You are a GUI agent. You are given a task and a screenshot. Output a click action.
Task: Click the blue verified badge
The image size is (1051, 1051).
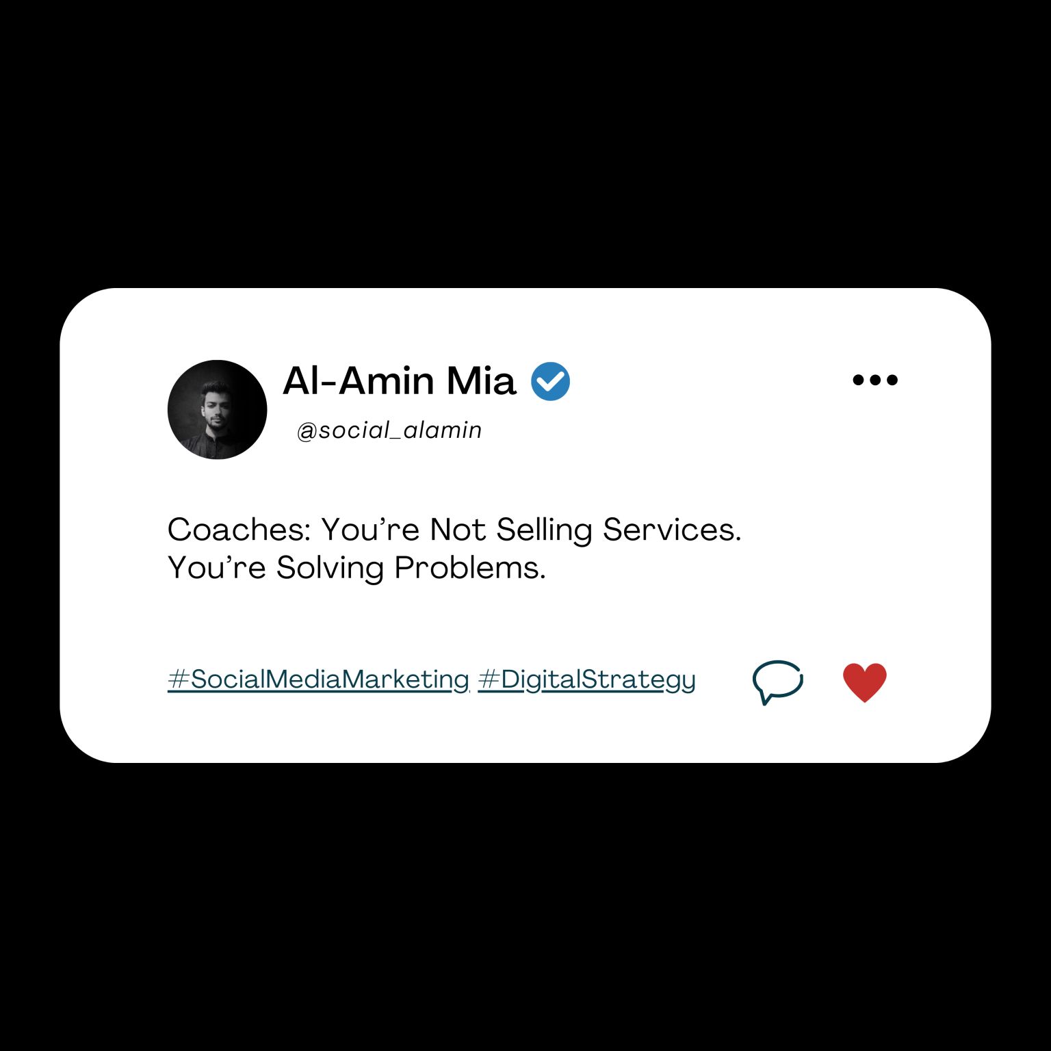pos(550,381)
